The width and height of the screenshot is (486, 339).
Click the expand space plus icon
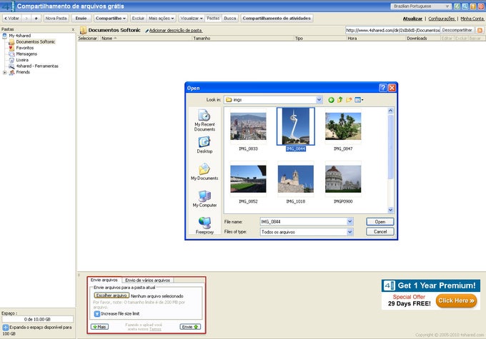[x=6, y=328]
